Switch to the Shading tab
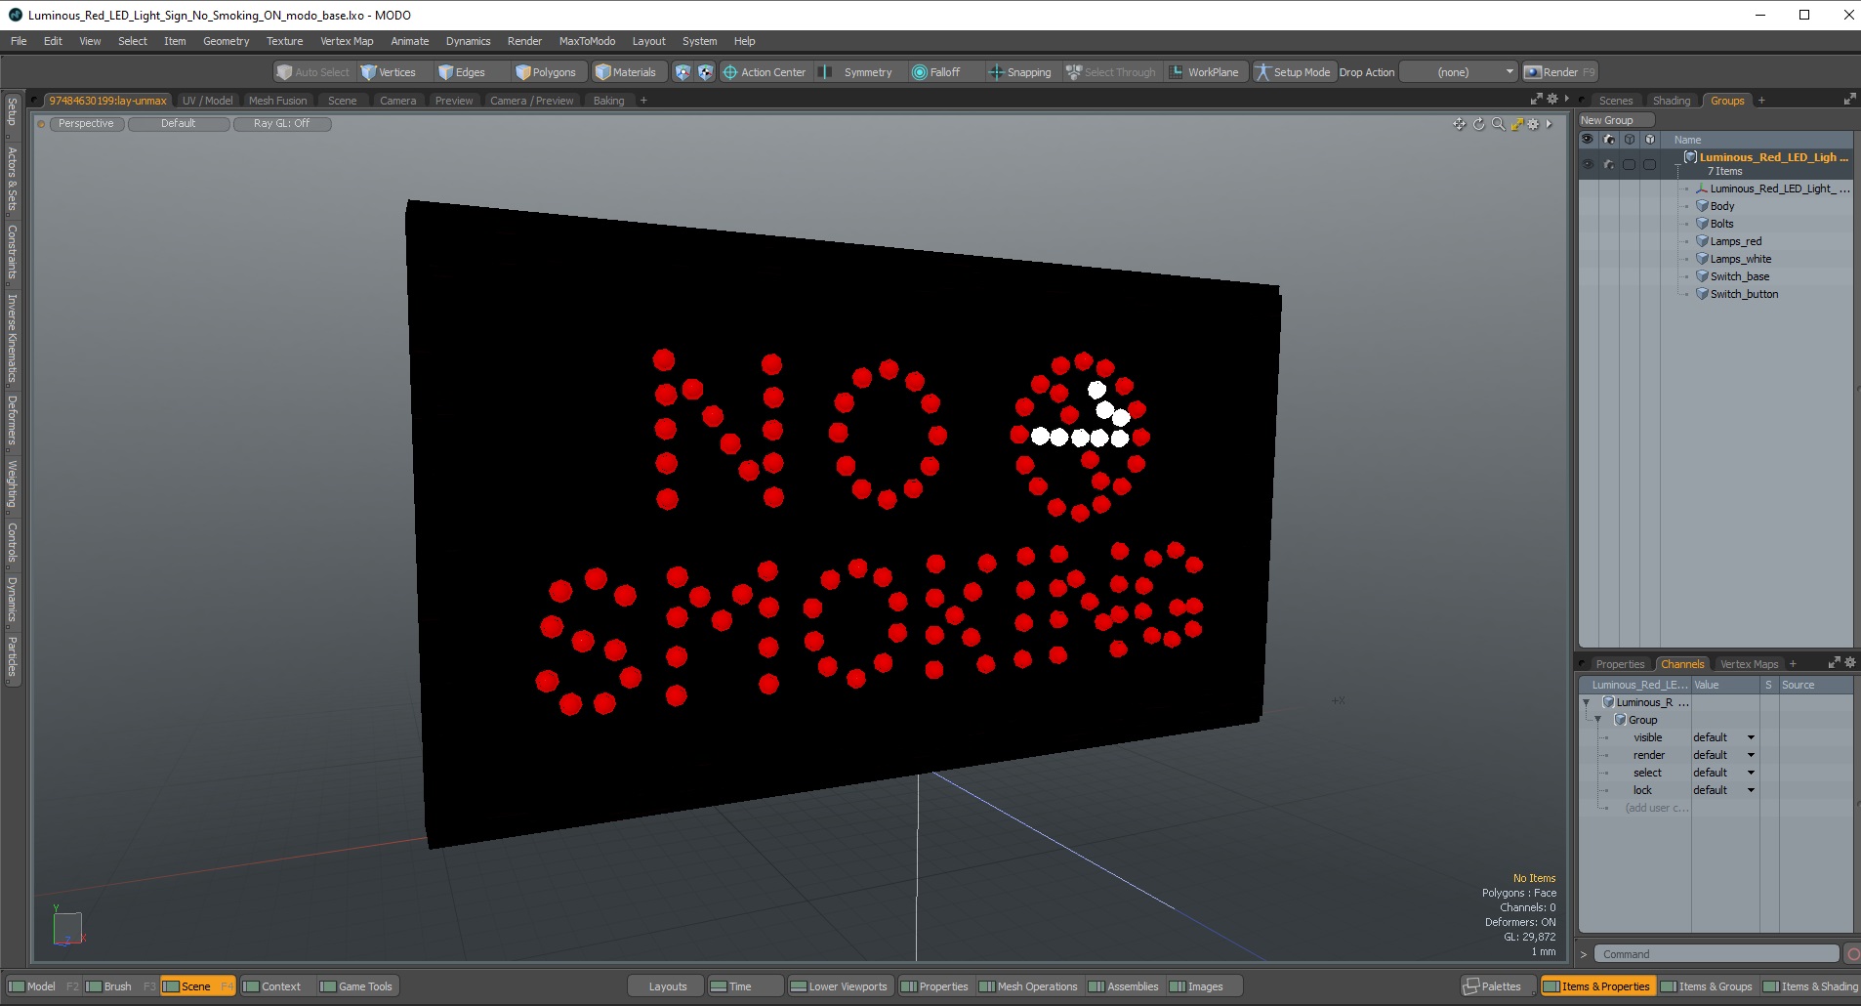1861x1006 pixels. (1671, 101)
